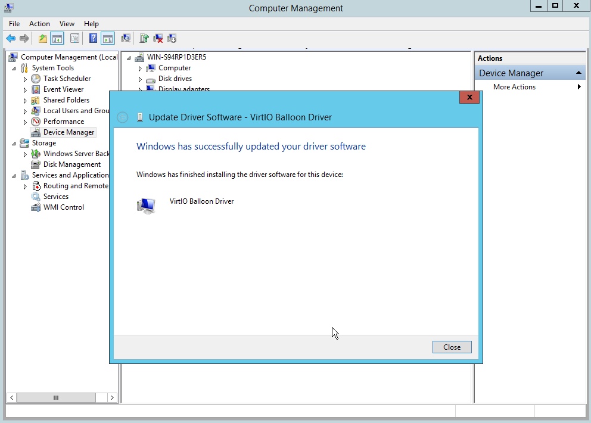Click the Performance icon

tap(35, 122)
